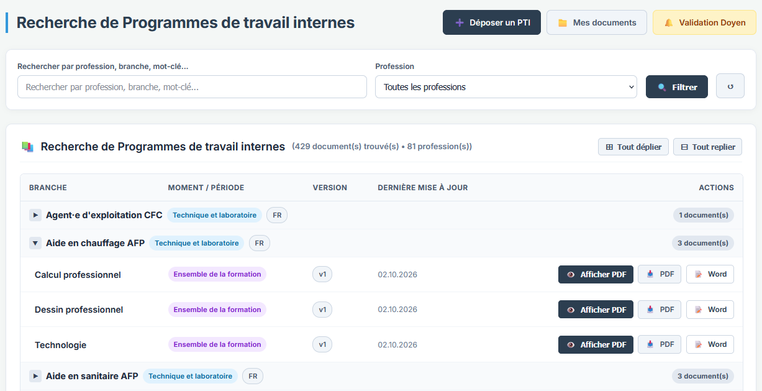Click the Dessin professionnel branch name
762x391 pixels.
pos(79,310)
